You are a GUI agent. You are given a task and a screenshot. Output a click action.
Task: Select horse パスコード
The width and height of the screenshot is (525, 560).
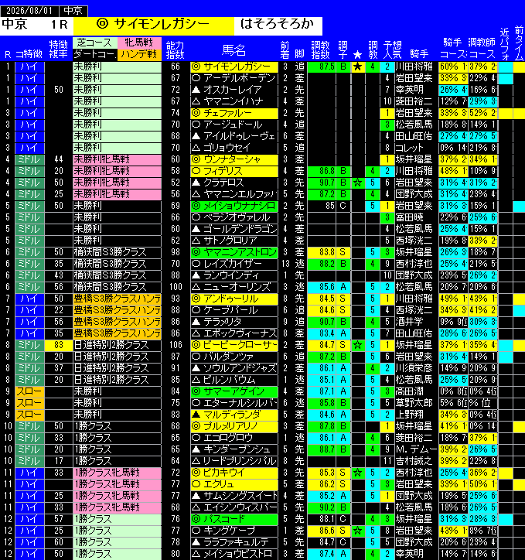click(x=234, y=519)
